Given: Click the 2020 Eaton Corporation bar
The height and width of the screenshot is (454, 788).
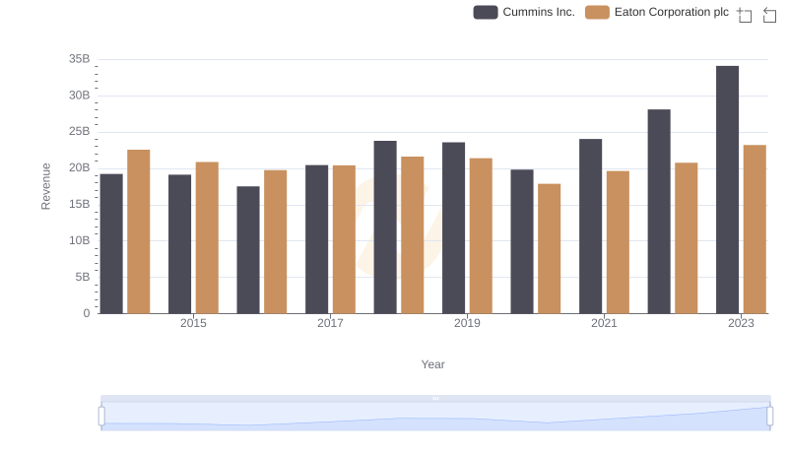Looking at the screenshot, I should [x=550, y=248].
